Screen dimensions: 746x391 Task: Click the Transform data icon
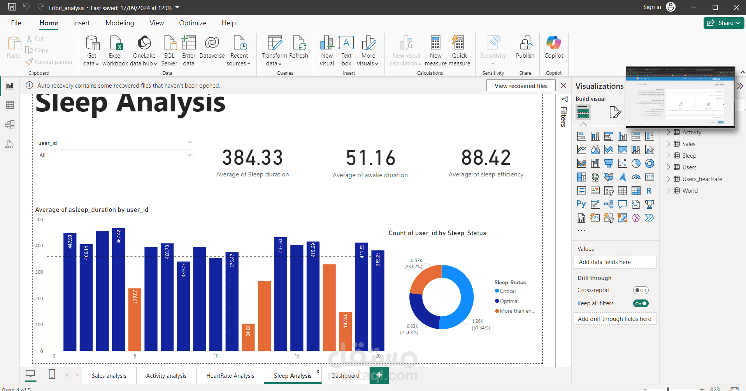[x=275, y=43]
